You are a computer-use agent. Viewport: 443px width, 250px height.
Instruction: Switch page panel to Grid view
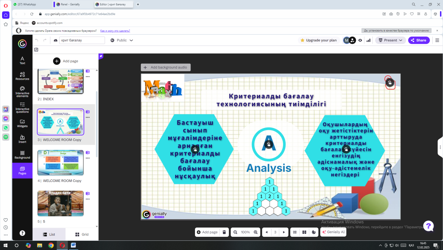82,234
